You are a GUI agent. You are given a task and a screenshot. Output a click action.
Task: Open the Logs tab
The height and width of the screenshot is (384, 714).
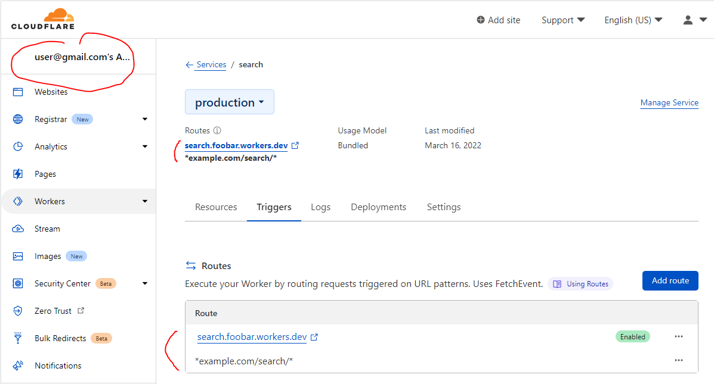[320, 207]
